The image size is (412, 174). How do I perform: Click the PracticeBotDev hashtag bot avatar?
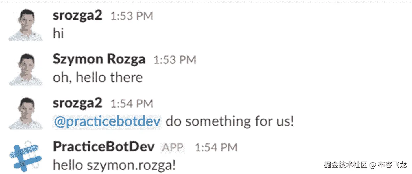(26, 156)
